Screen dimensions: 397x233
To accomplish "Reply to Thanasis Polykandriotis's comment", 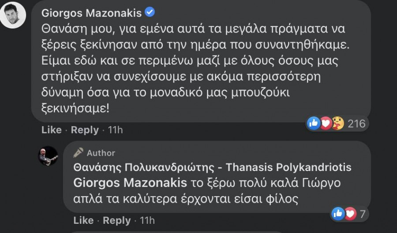I will click(116, 220).
